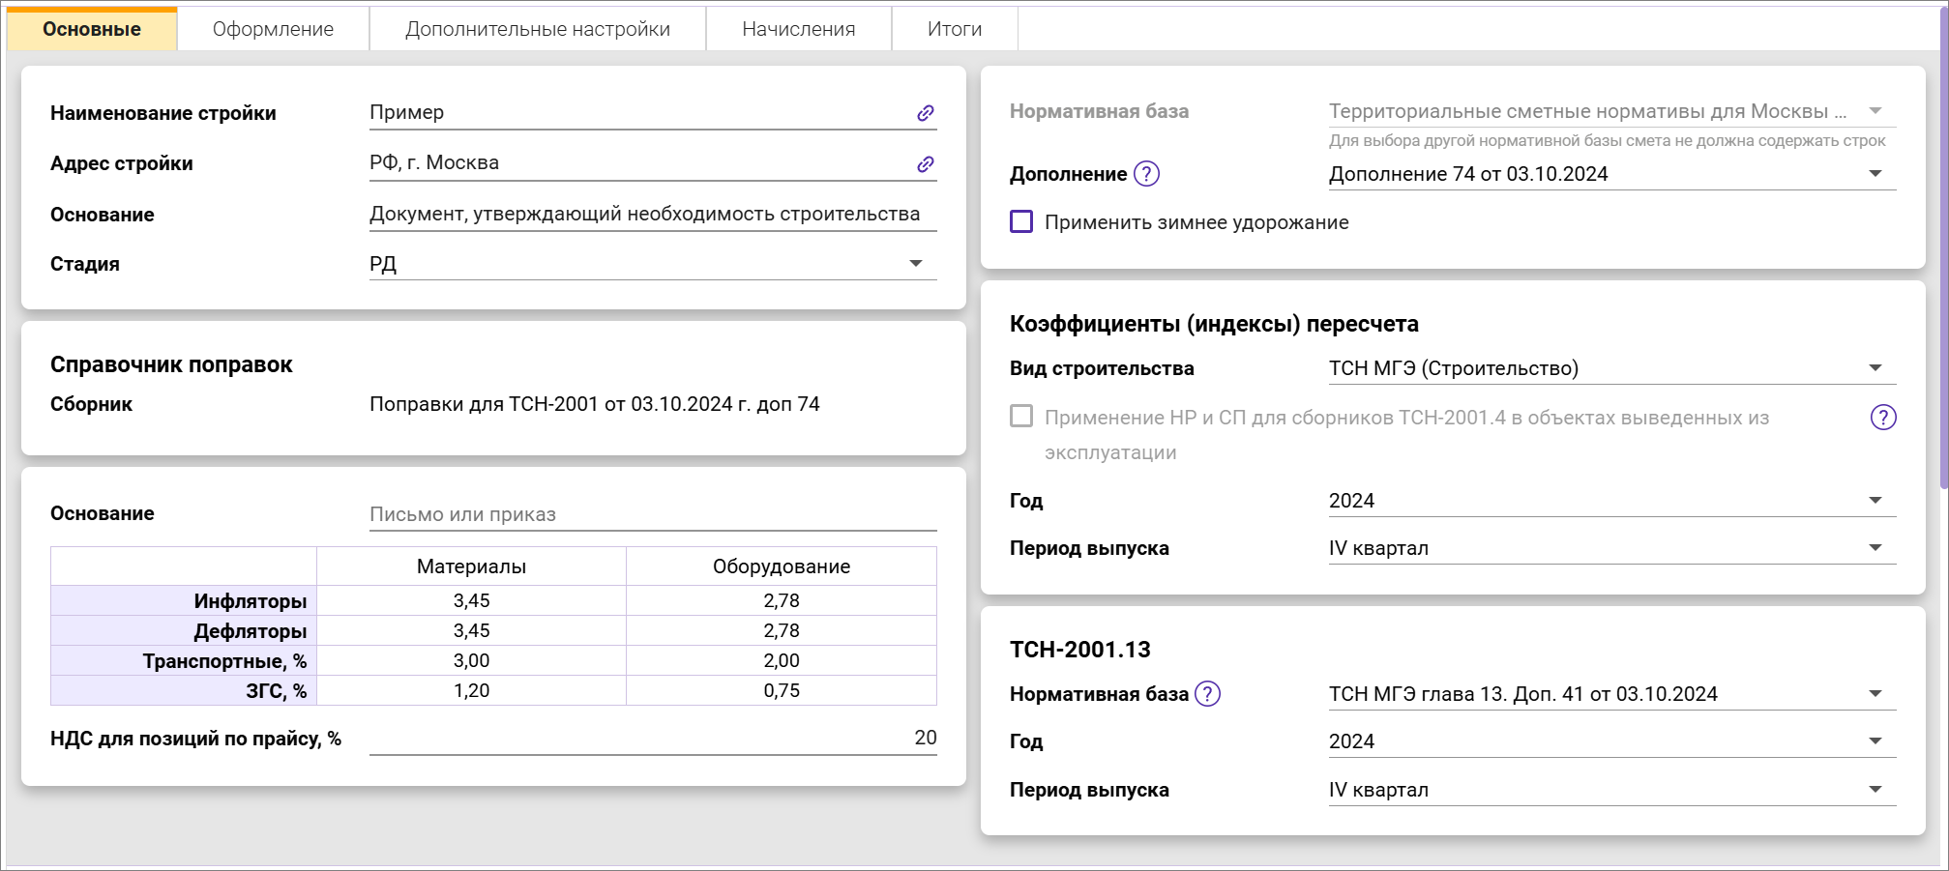Select Инфляторы Материалы cell value 3,45
This screenshot has height=871, width=1949.
pyautogui.click(x=471, y=600)
